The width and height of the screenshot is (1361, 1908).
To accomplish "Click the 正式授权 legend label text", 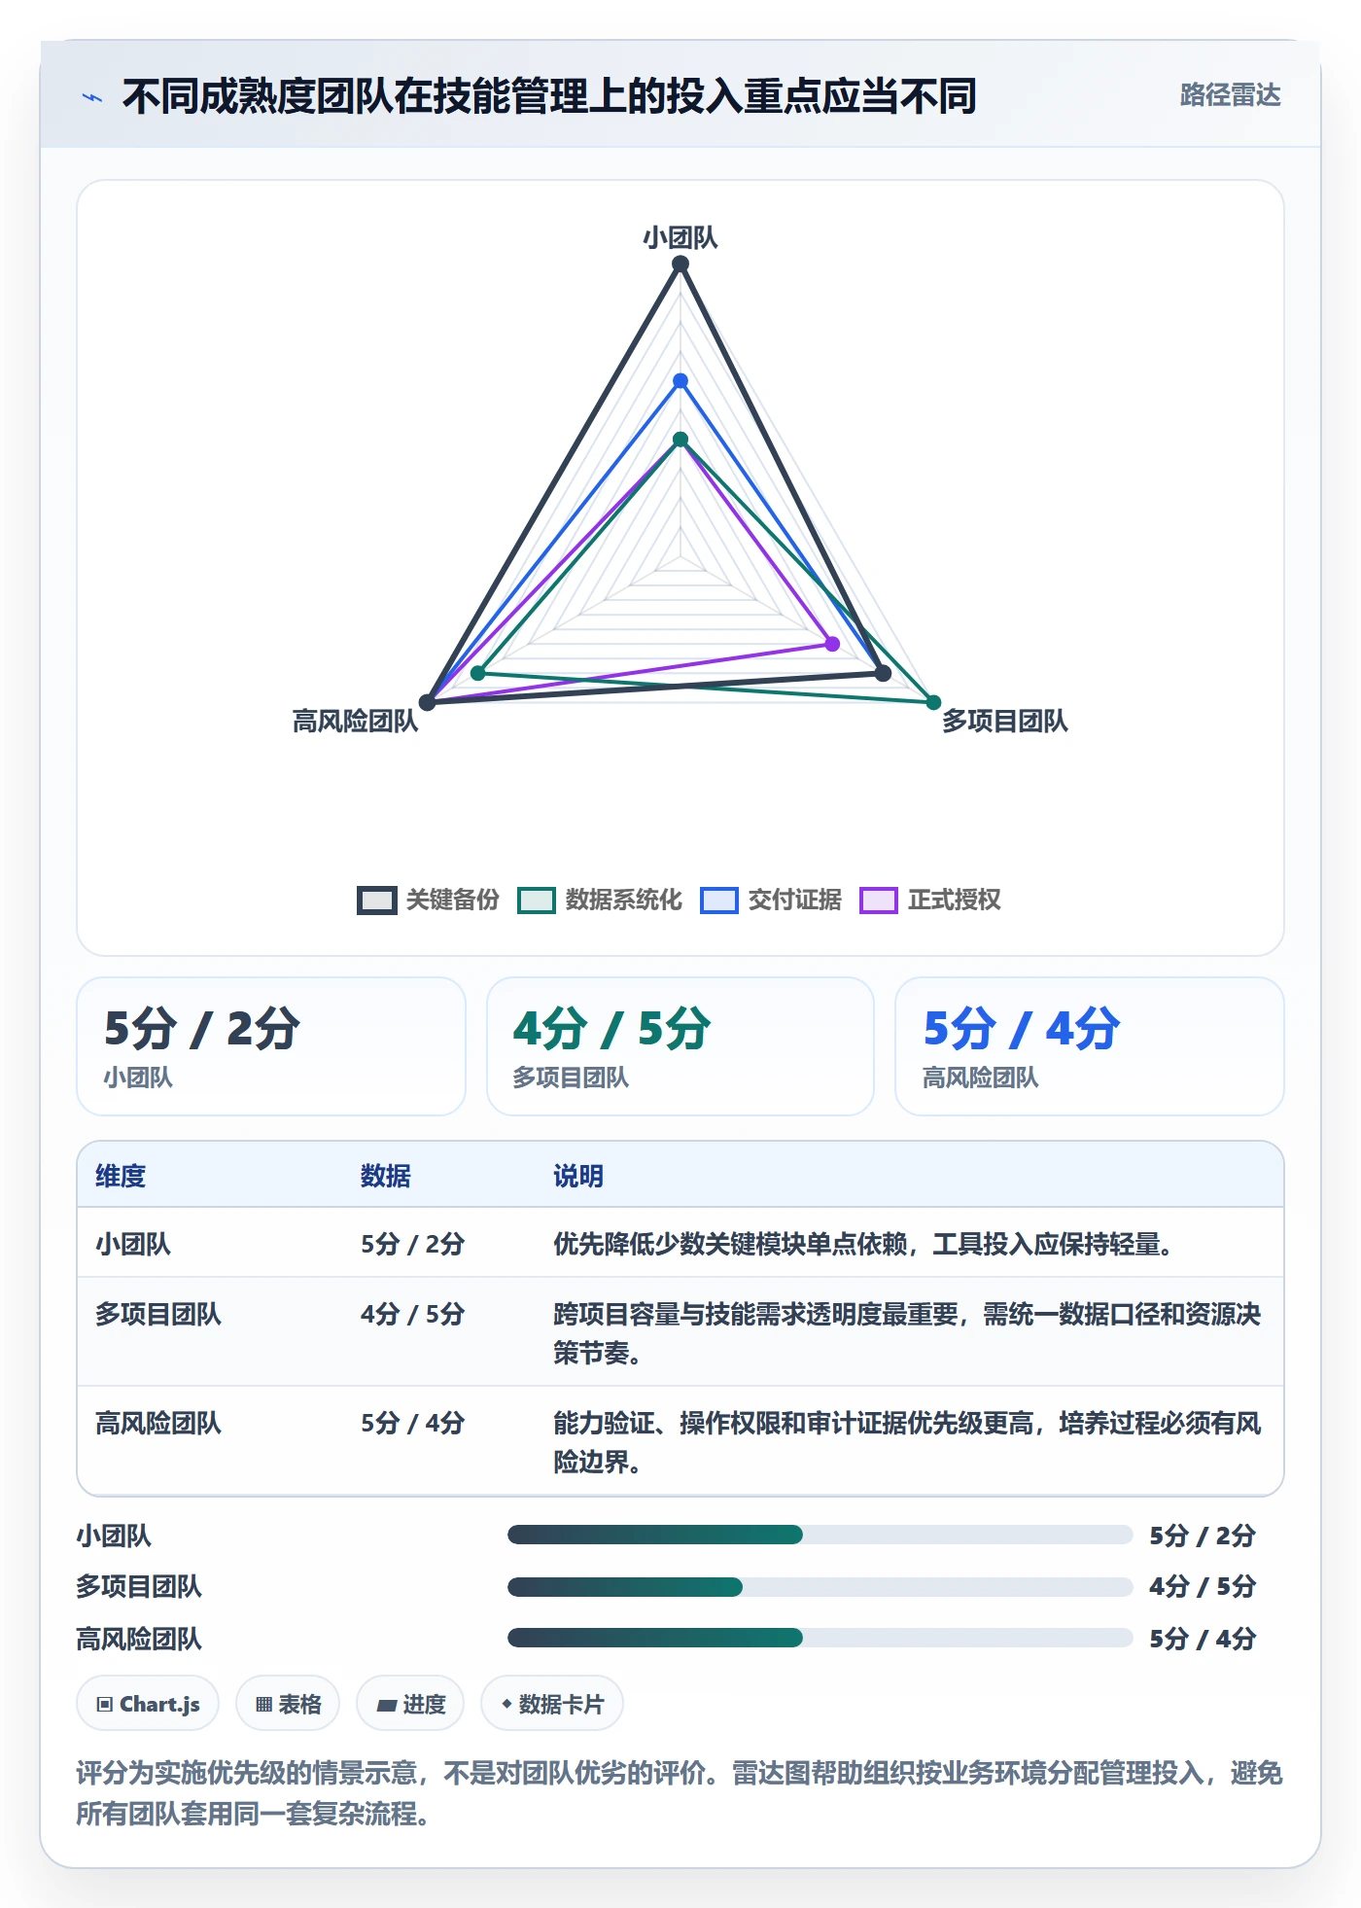I will (954, 900).
